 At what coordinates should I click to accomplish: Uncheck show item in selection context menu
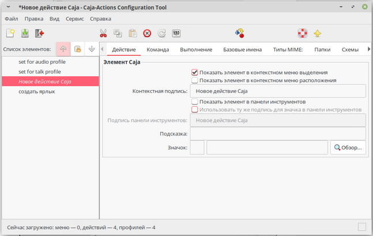tap(195, 73)
